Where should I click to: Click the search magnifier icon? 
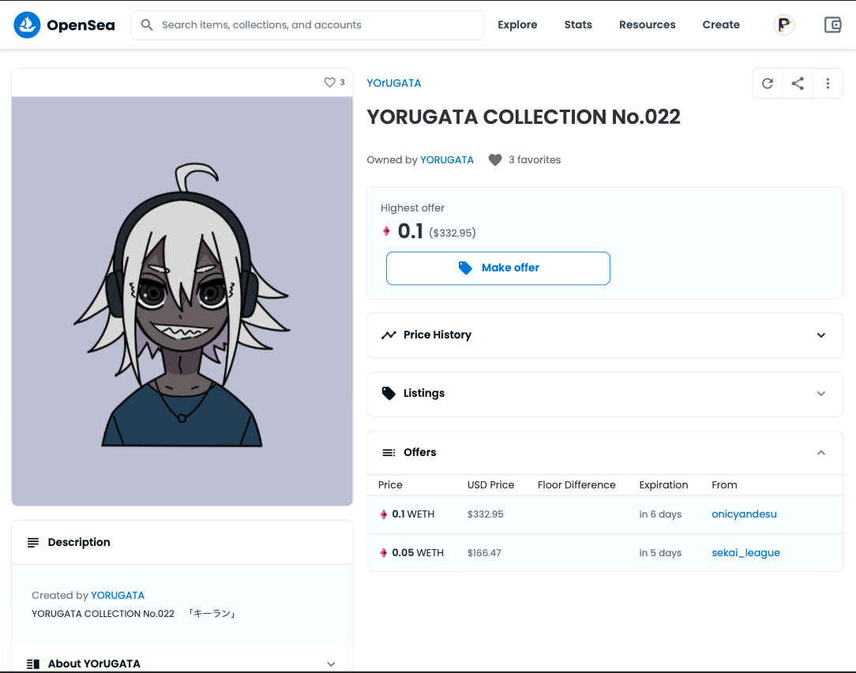coord(147,25)
